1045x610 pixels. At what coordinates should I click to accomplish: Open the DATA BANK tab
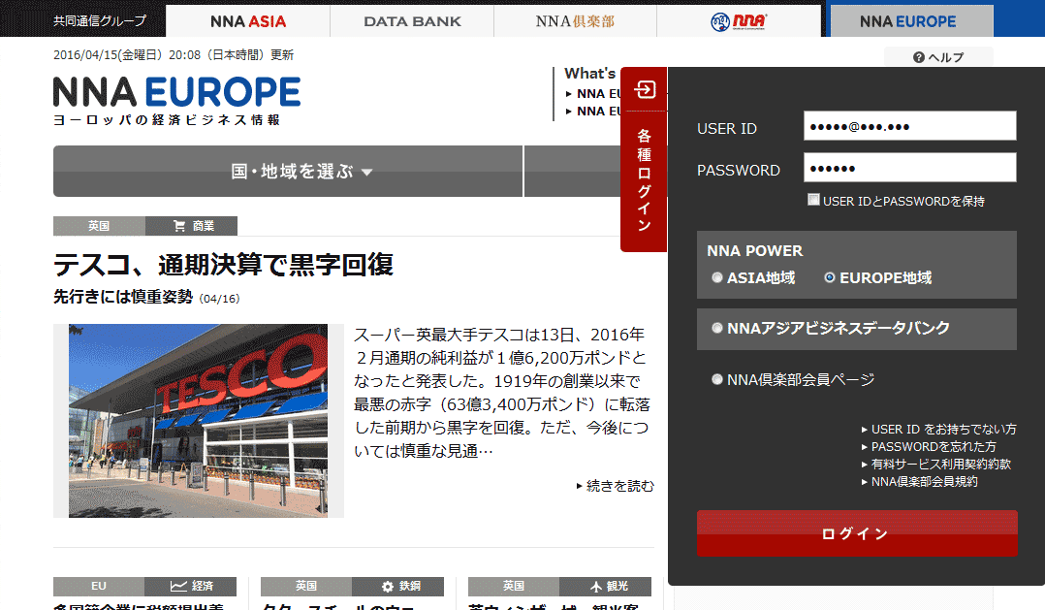(x=412, y=21)
